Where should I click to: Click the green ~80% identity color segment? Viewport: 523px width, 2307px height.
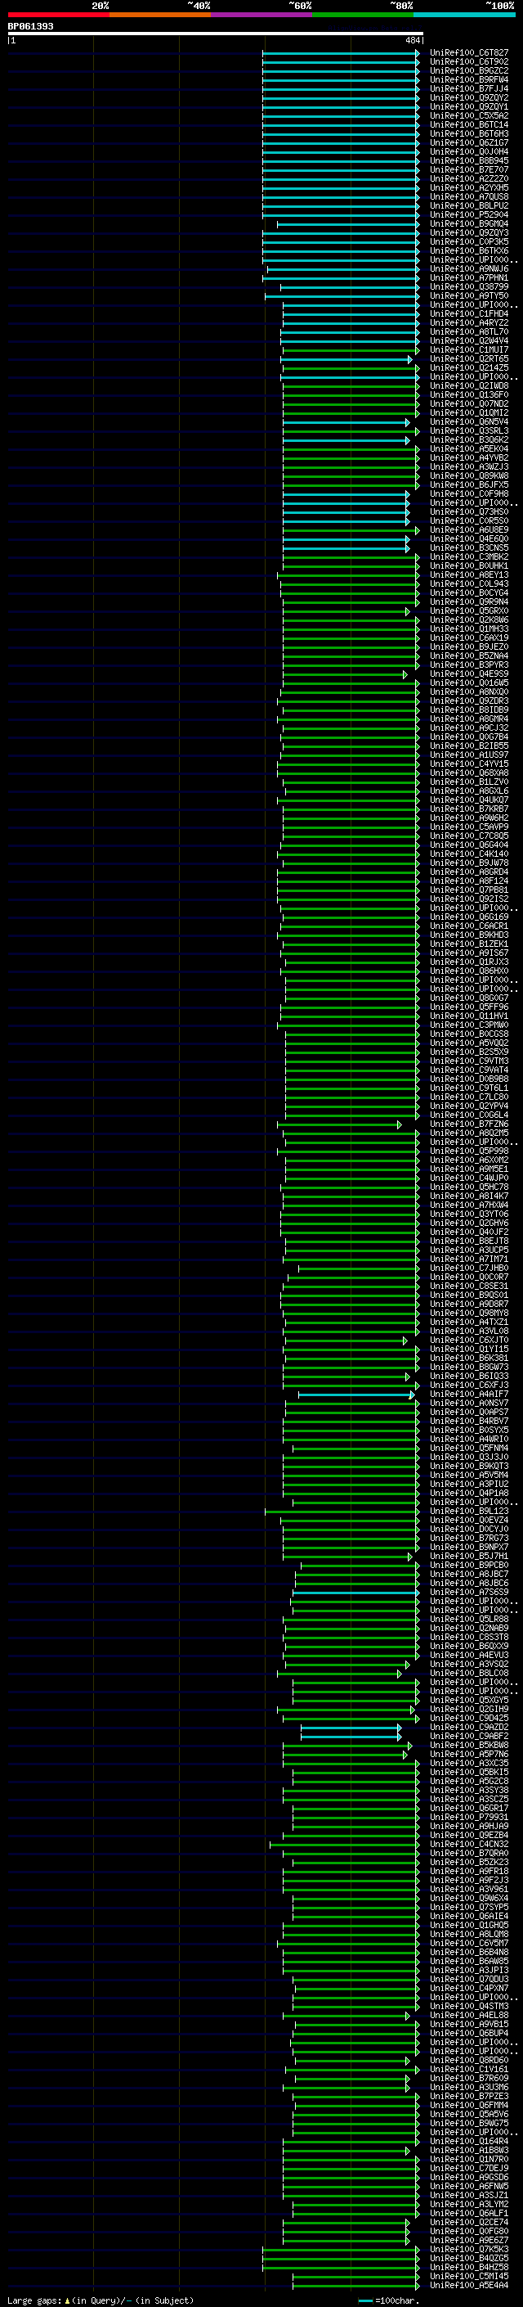[x=363, y=15]
